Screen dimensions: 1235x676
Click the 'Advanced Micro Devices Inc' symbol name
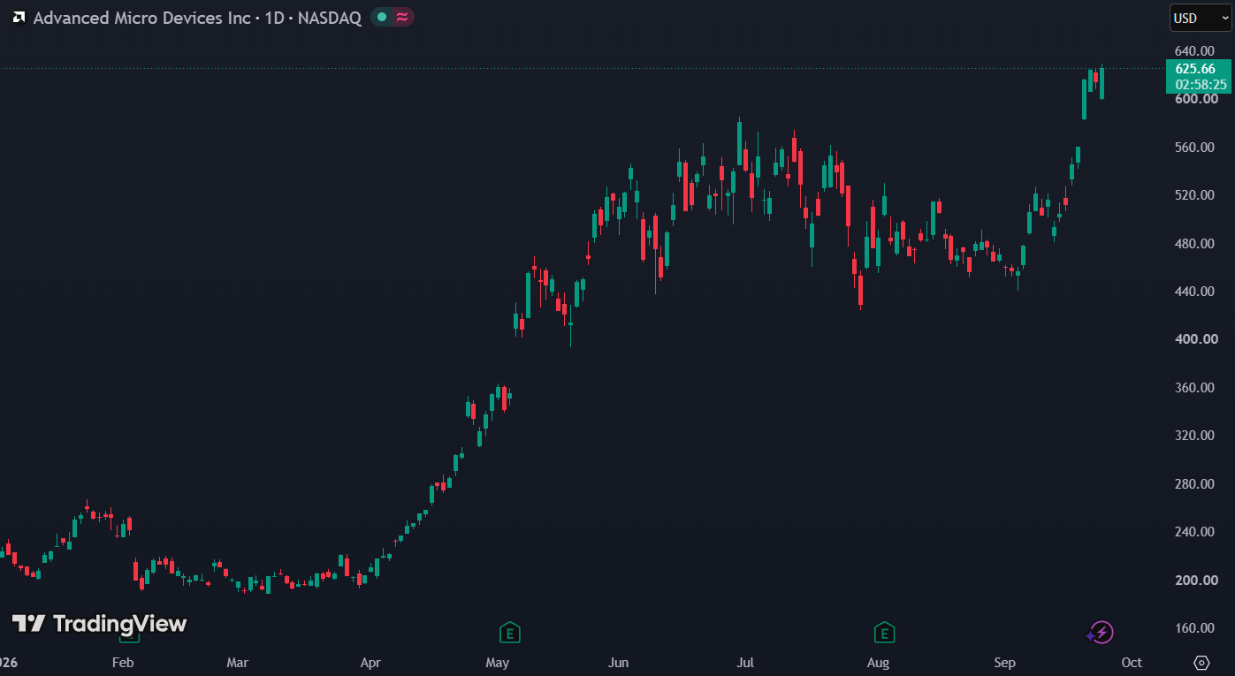[141, 18]
